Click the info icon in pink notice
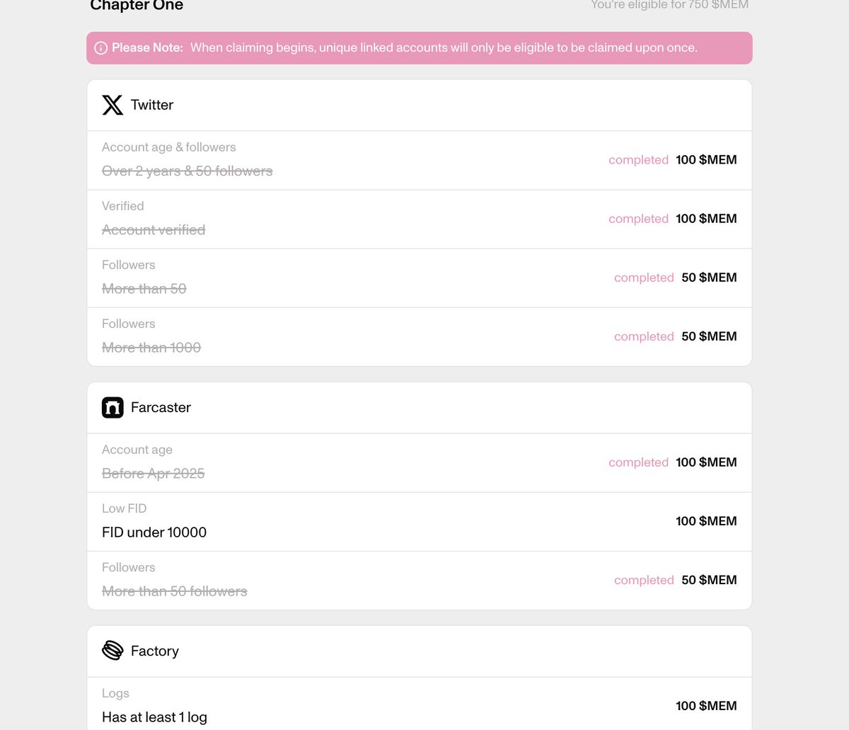The height and width of the screenshot is (730, 849). (x=101, y=48)
